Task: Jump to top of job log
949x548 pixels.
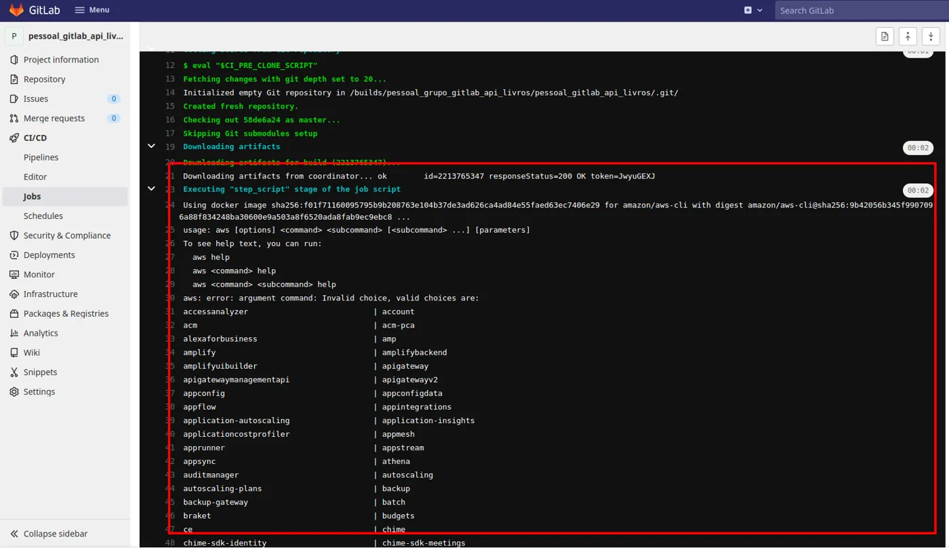Action: click(908, 37)
